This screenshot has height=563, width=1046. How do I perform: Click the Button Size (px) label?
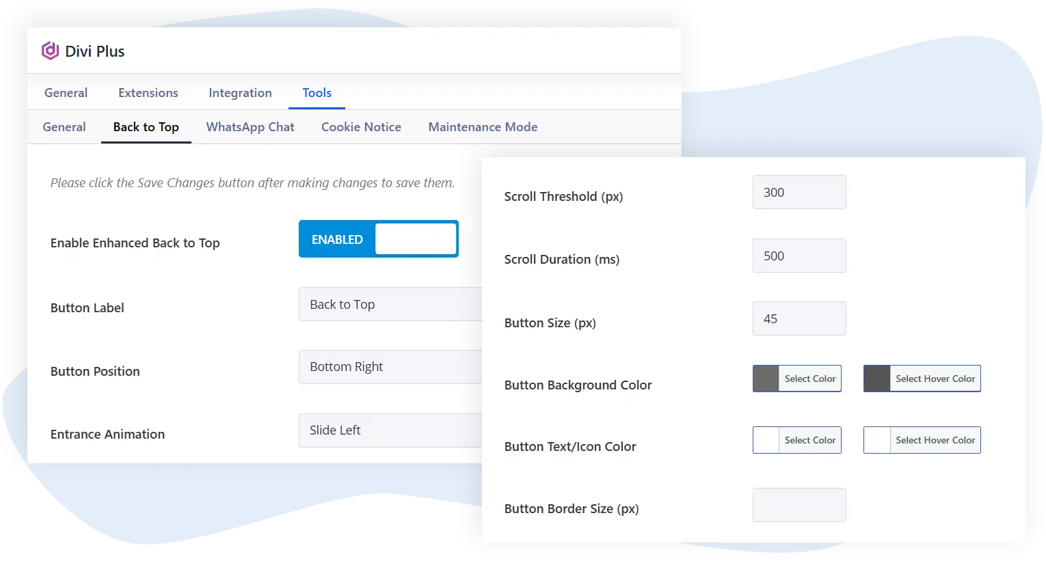(550, 323)
